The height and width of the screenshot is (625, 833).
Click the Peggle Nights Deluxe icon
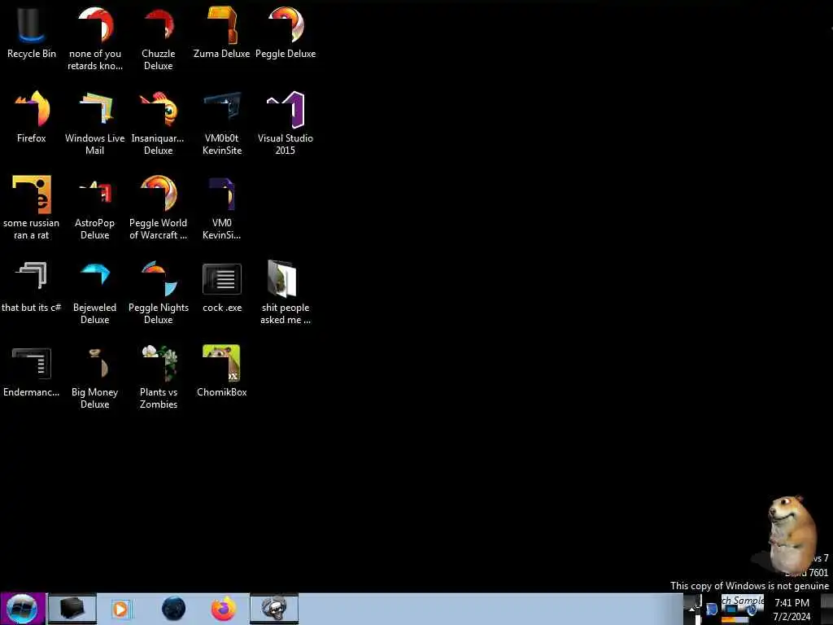pos(159,278)
